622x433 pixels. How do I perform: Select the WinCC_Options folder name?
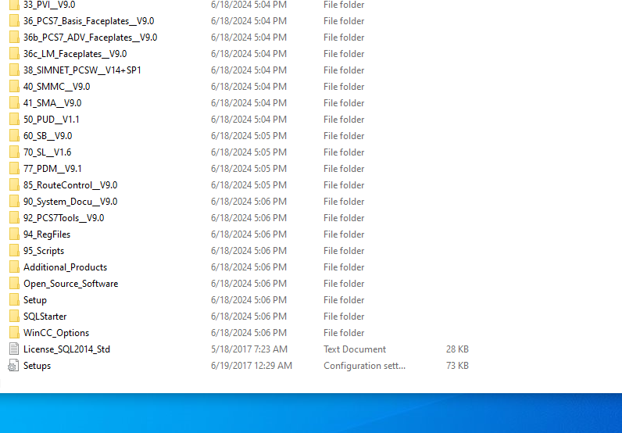pyautogui.click(x=56, y=333)
